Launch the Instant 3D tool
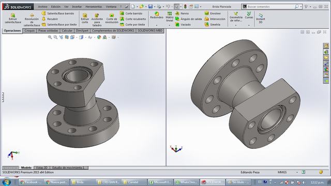Viewport: 331px width, 186px height. [x=261, y=18]
